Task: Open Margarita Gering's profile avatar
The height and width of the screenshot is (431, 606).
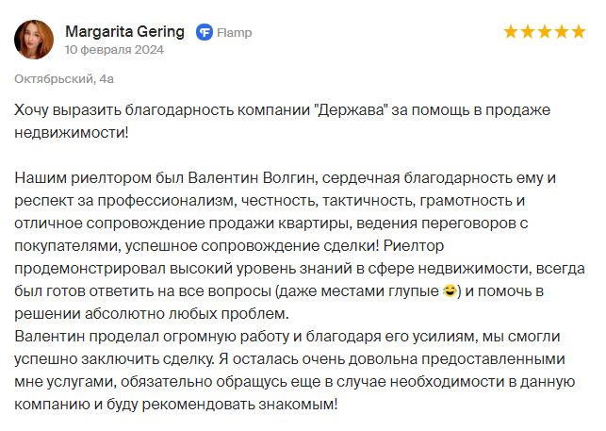Action: pos(34,40)
